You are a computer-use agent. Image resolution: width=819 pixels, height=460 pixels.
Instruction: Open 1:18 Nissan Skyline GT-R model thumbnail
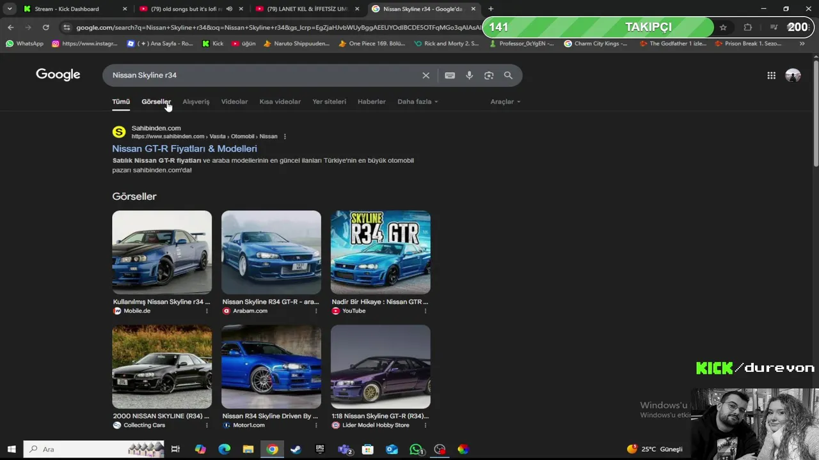381,367
